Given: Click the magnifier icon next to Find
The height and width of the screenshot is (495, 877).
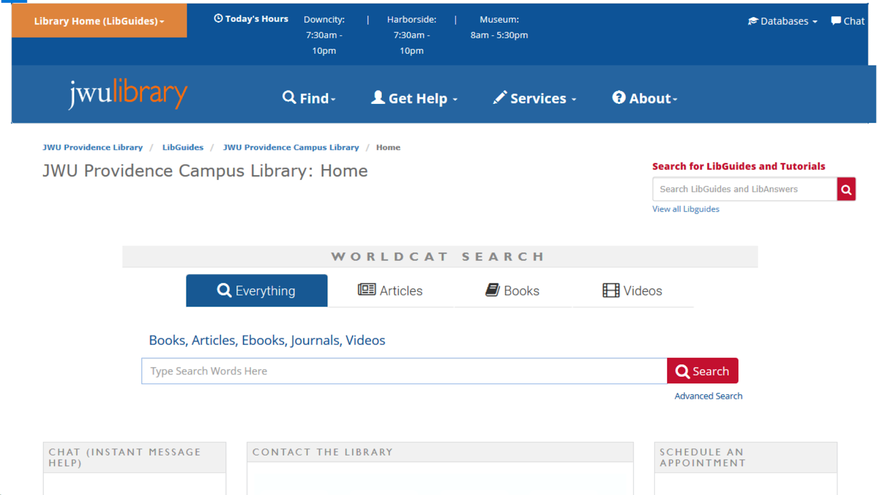Looking at the screenshot, I should coord(289,97).
